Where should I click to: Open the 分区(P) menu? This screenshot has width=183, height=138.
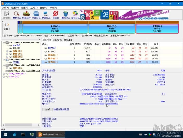click(25, 8)
